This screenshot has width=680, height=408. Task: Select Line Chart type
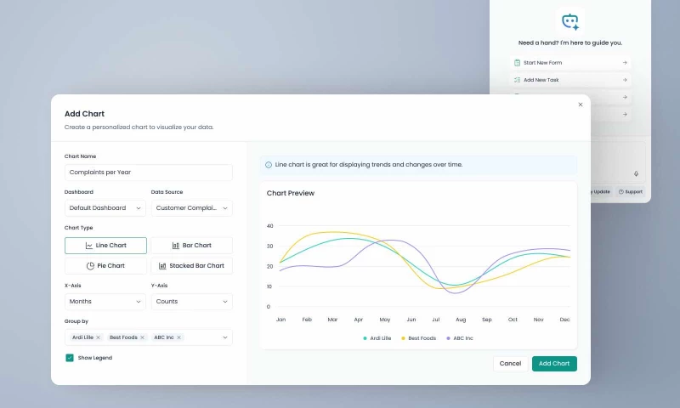pyautogui.click(x=105, y=246)
